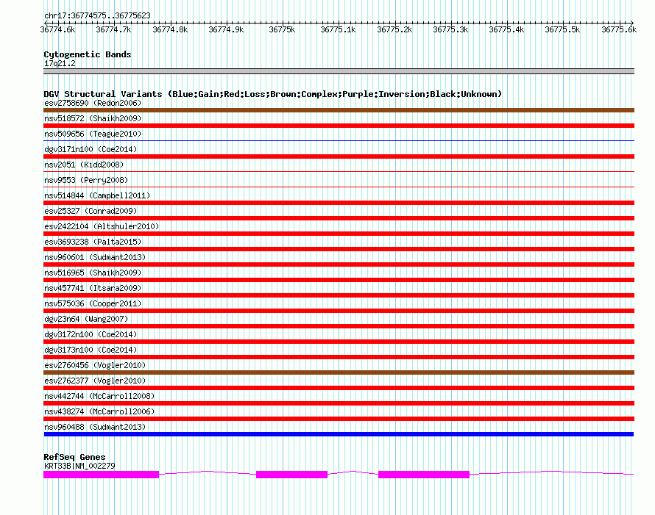Click the middle magenta KRT33B exon block
This screenshot has height=515, width=655.
tap(291, 475)
